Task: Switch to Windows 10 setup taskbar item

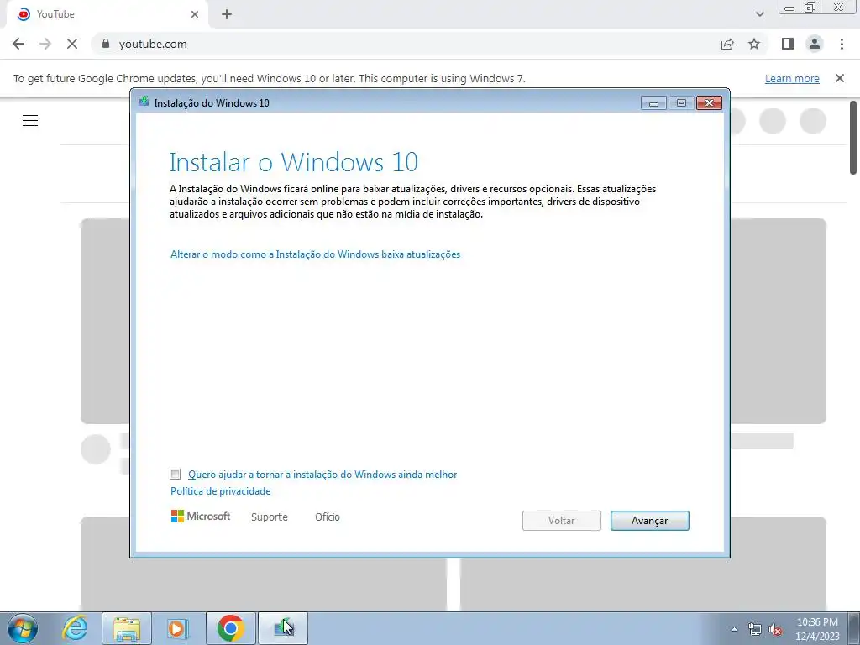Action: [283, 628]
